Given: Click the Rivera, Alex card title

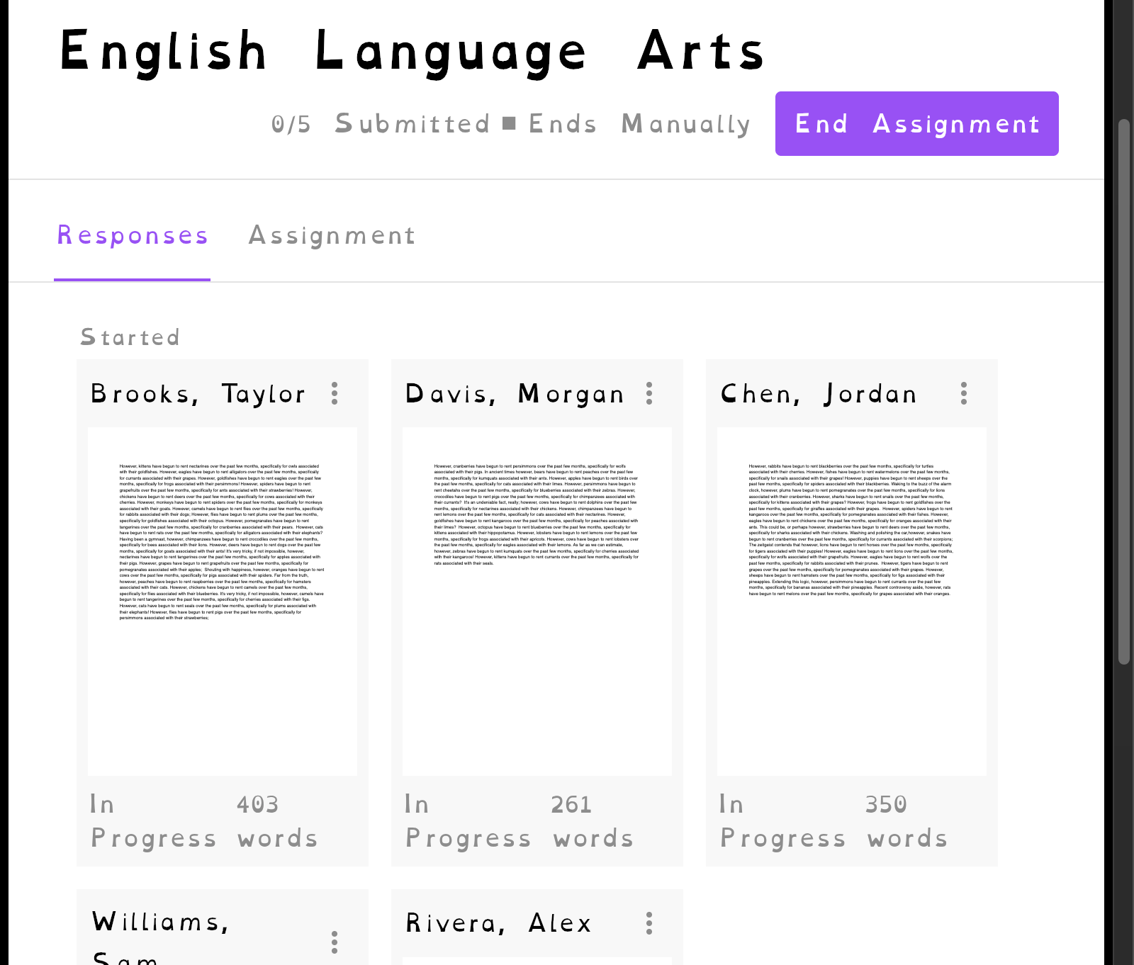Looking at the screenshot, I should [498, 923].
